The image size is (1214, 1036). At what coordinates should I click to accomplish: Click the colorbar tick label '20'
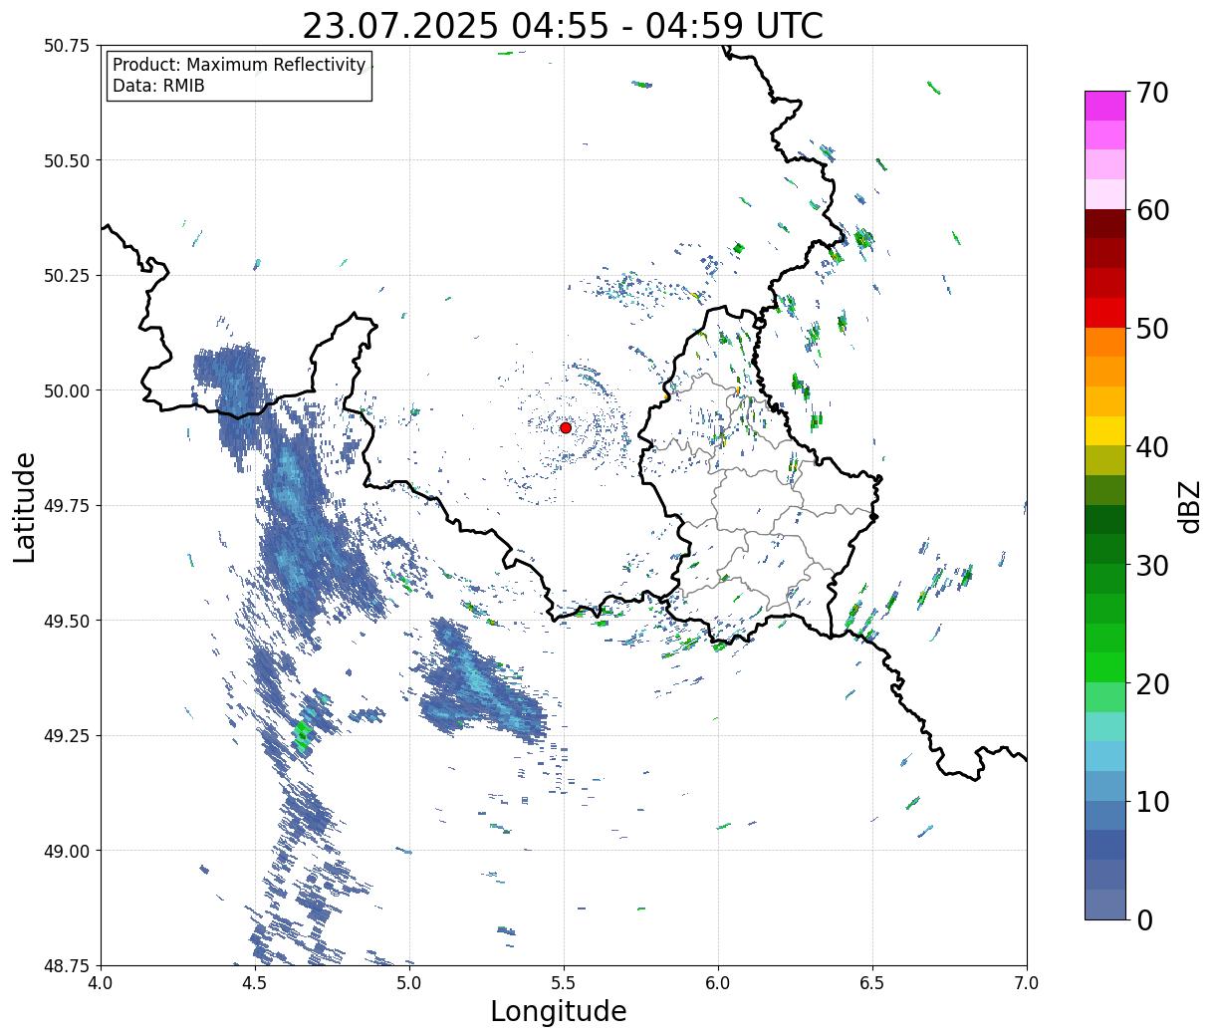(1152, 683)
